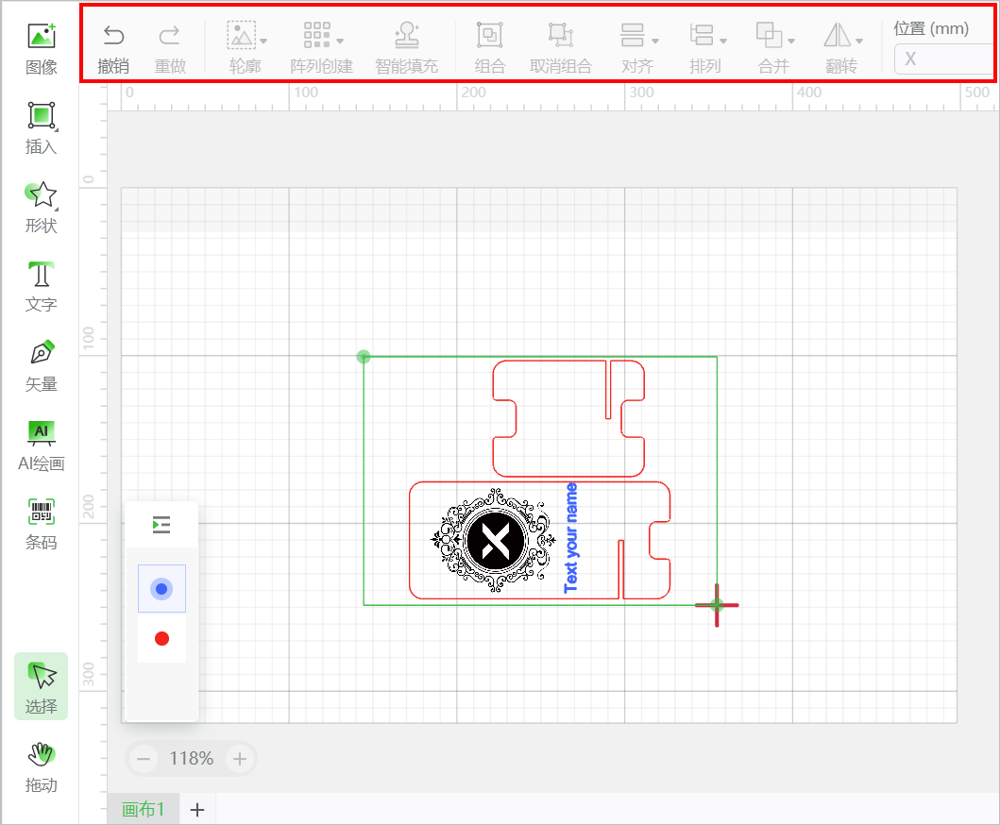The height and width of the screenshot is (825, 1000).
Task: Switch to the 画布1 canvas tab
Action: coord(144,809)
